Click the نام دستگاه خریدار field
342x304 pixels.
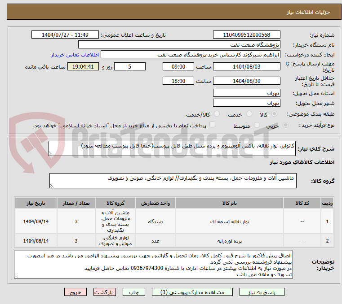coord(179,44)
